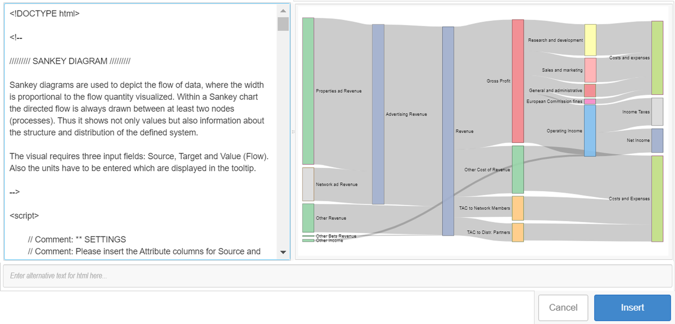This screenshot has height=324, width=675.
Task: Click the Insert button
Action: coord(632,307)
